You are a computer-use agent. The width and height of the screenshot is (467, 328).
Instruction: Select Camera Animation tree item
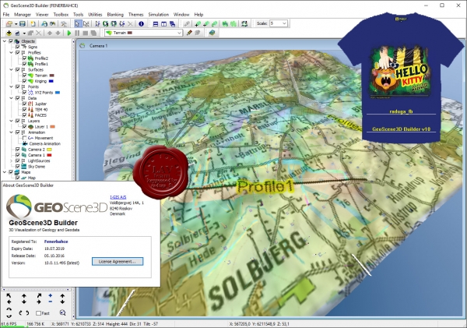pyautogui.click(x=44, y=143)
